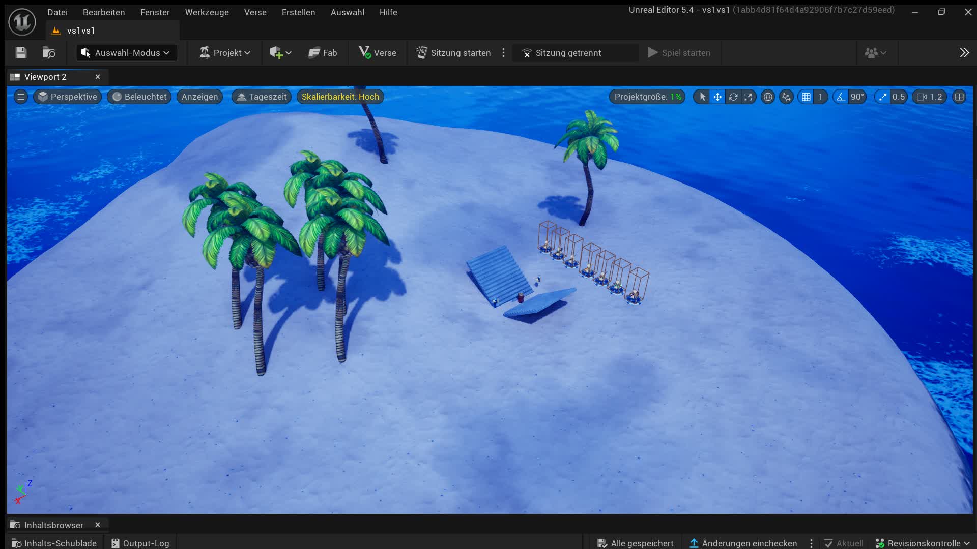Image resolution: width=977 pixels, height=549 pixels.
Task: Click the Verse build button
Action: coord(378,53)
